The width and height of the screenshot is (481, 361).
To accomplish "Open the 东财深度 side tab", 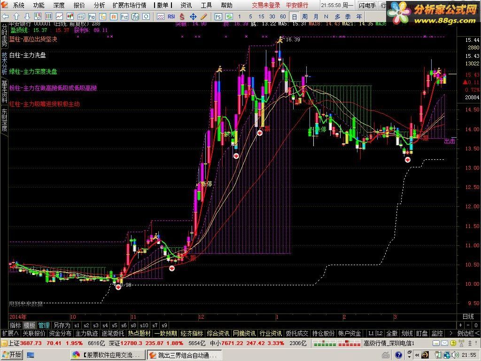I will (4, 120).
